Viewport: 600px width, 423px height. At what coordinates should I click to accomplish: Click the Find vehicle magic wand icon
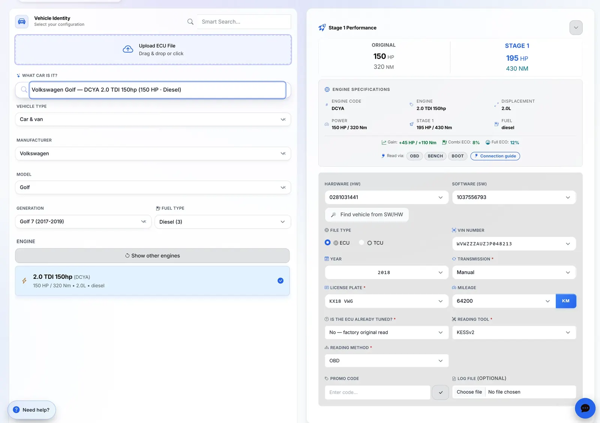pos(333,215)
